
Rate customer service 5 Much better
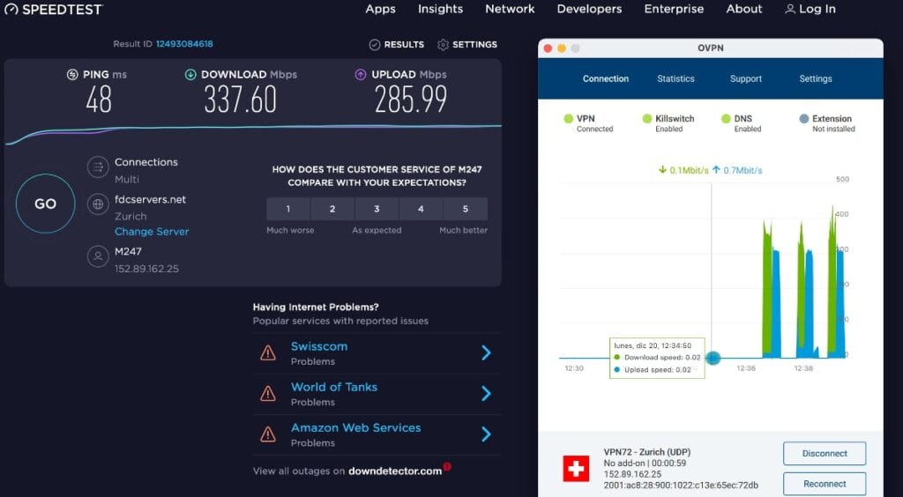click(466, 209)
